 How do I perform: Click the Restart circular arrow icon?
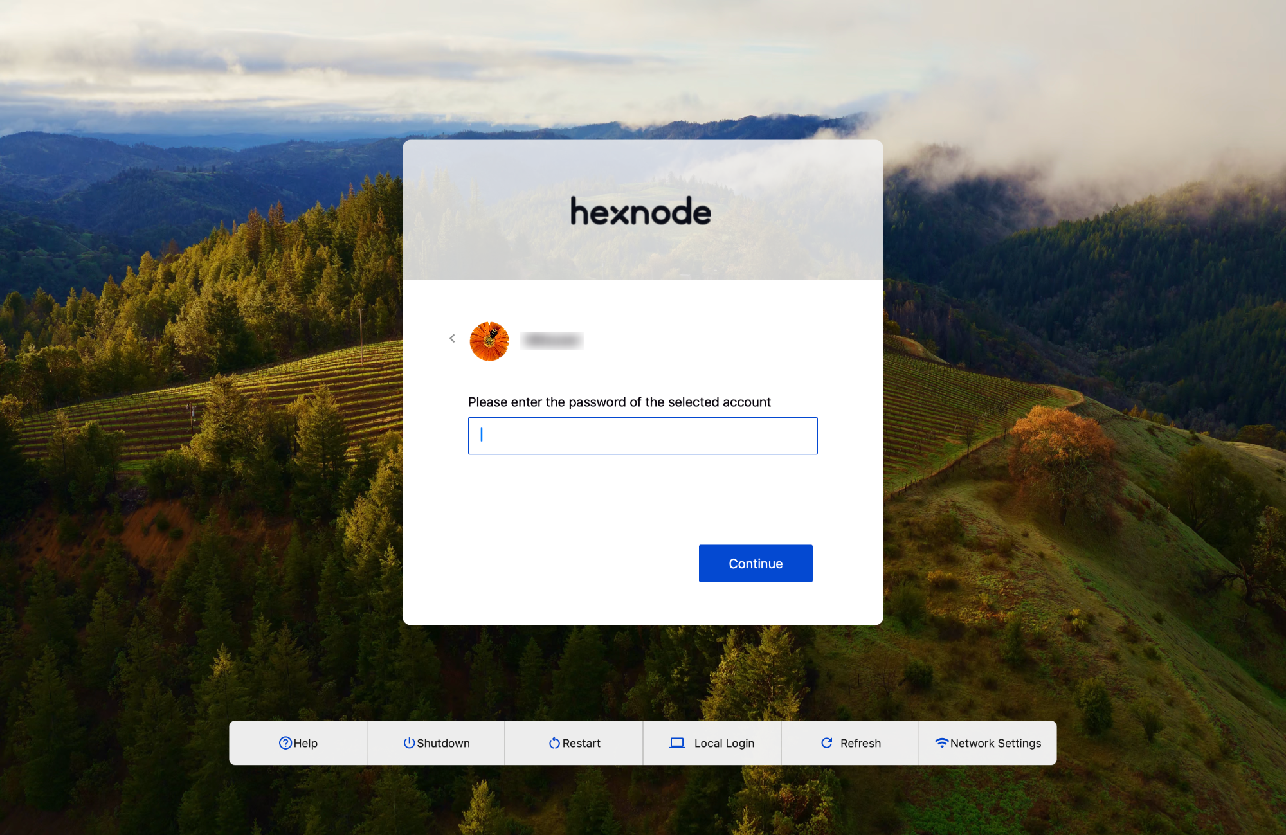point(554,743)
